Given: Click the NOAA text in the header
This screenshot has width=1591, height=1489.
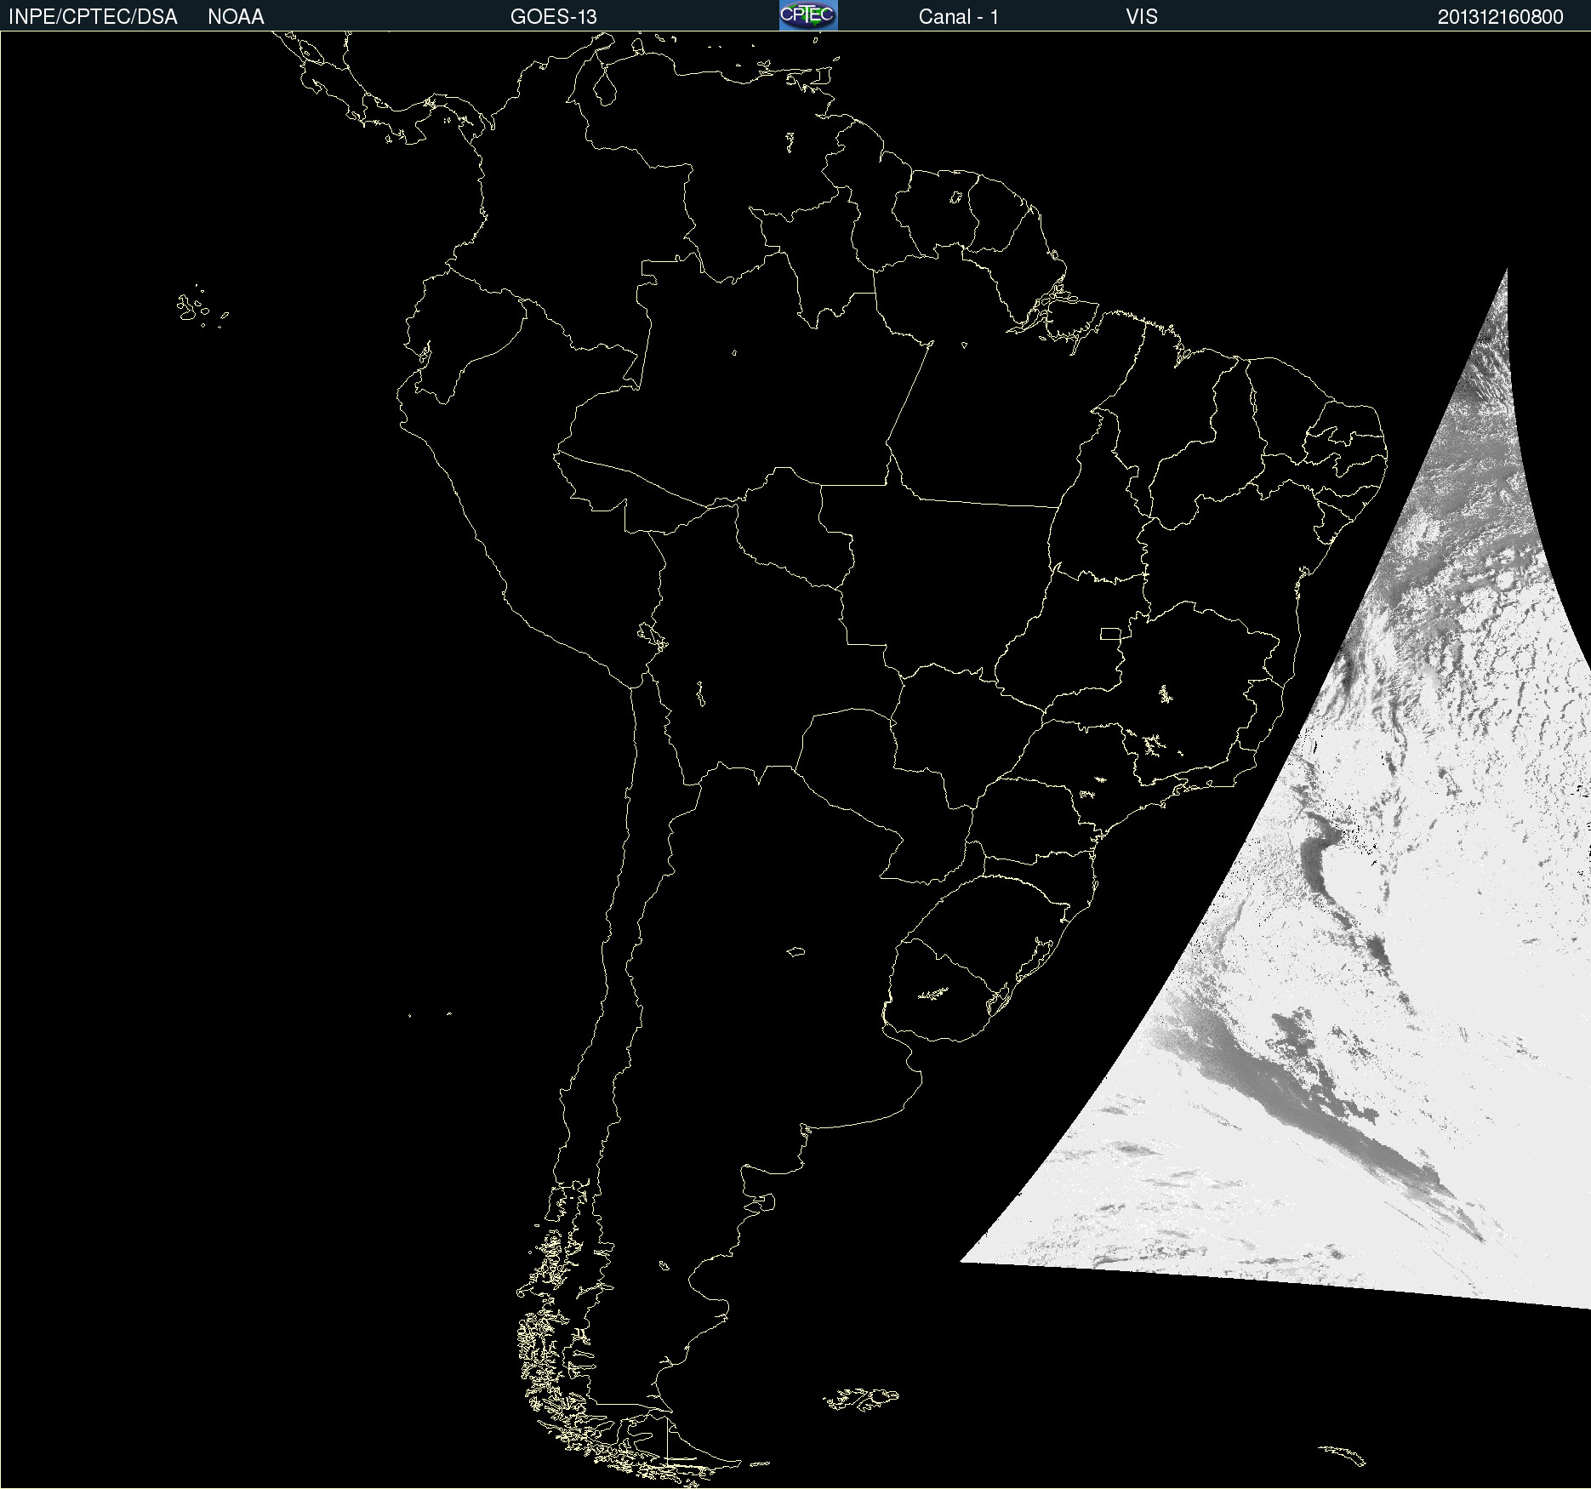Looking at the screenshot, I should point(236,17).
